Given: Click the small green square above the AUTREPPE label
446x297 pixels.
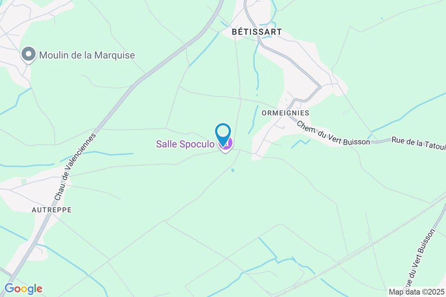Looking at the screenshot, I should pos(24,181).
